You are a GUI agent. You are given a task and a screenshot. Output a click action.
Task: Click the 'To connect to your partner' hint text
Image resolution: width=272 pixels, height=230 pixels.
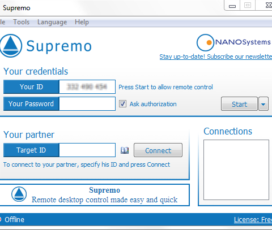point(87,164)
